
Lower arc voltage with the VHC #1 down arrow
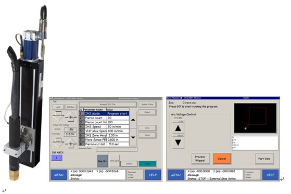[178, 143]
